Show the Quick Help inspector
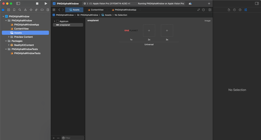The width and height of the screenshot is (261, 140). click(240, 10)
